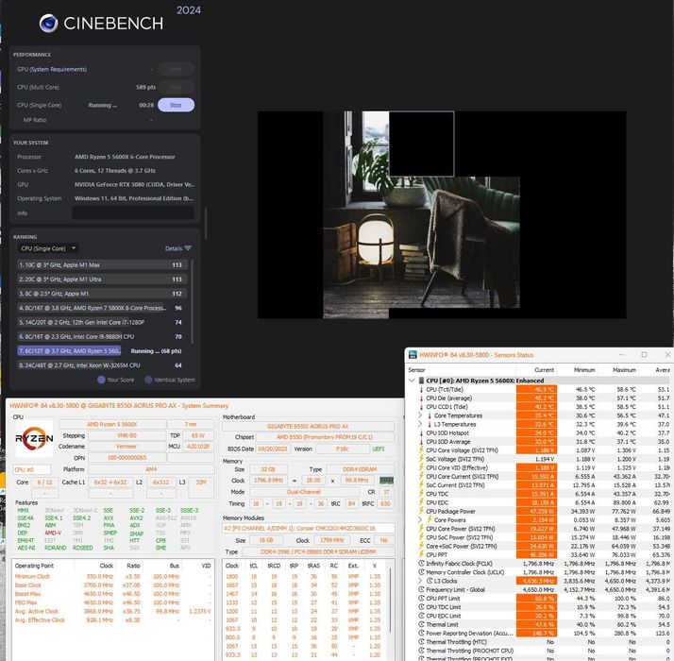This screenshot has height=661, width=674.
Task: Click the greyed-out Start button for CPU (Multi Core)
Action: coord(176,87)
